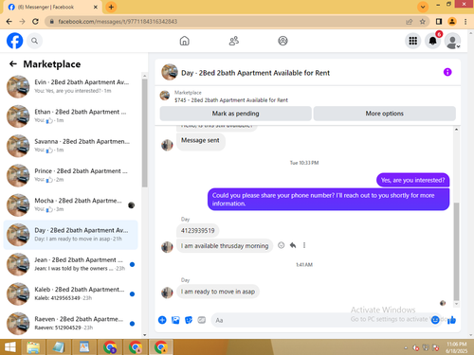Image resolution: width=474 pixels, height=355 pixels.
Task: Open the Windows Start button
Action: pyautogui.click(x=10, y=347)
